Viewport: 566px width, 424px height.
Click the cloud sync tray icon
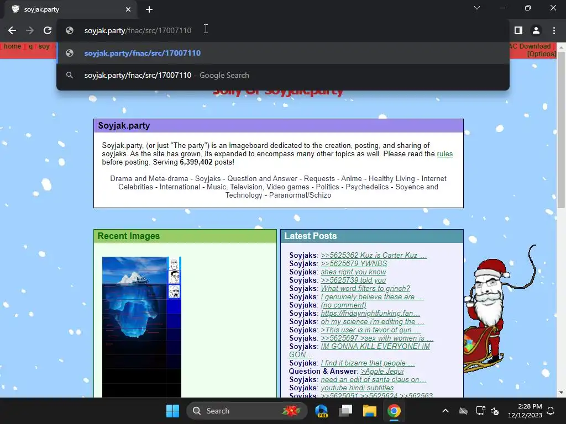pos(463,411)
